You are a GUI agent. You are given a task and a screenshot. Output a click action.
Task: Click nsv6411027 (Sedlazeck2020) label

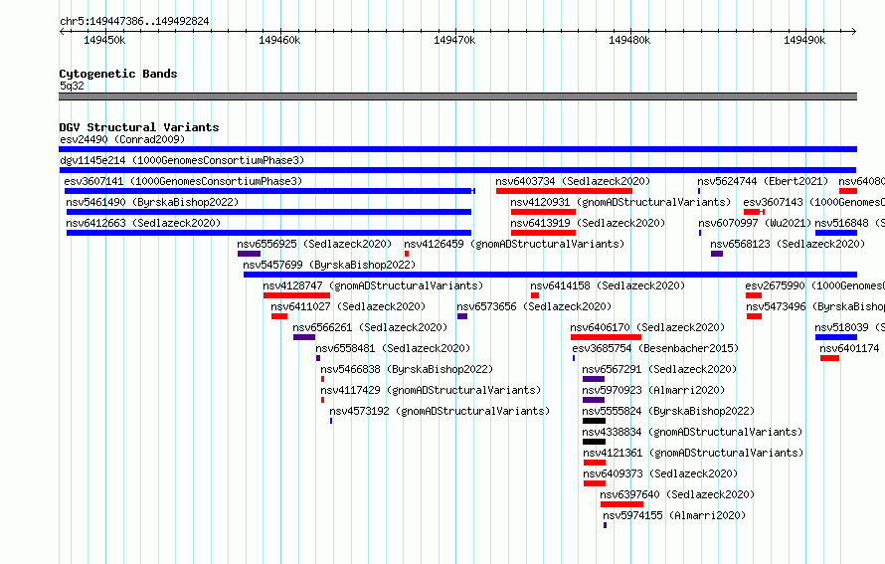(x=348, y=306)
